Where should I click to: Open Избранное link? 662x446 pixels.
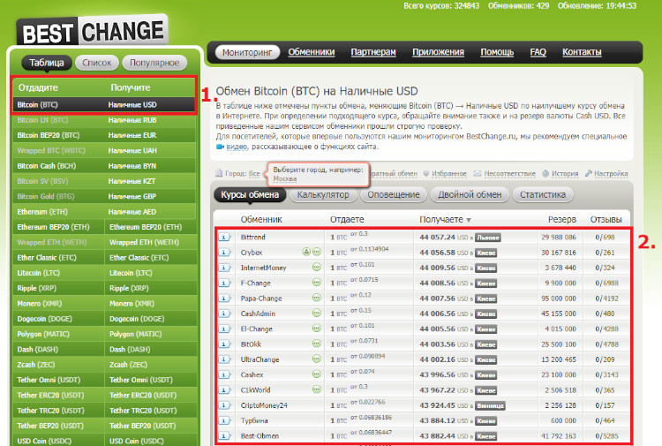pos(448,174)
